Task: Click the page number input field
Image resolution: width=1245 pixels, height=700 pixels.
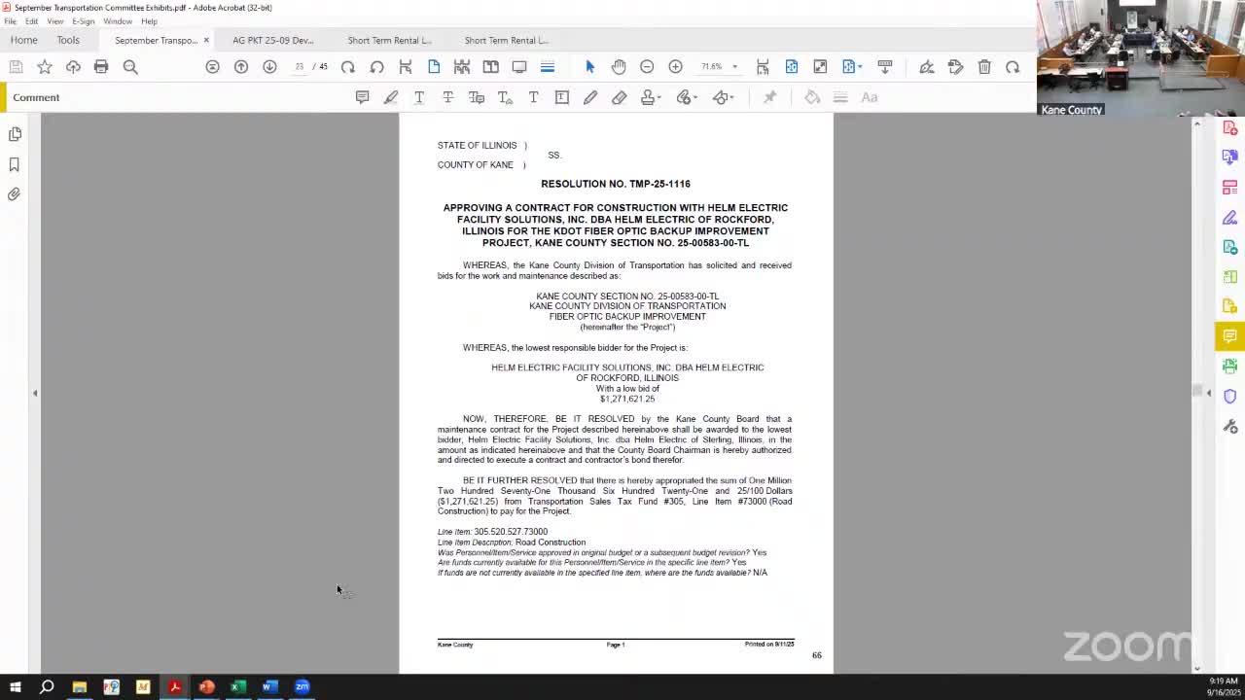Action: point(300,67)
